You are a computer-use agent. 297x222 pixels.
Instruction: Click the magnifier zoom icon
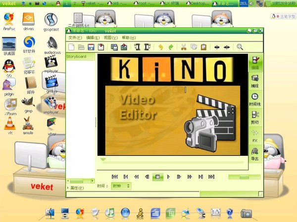point(240,47)
